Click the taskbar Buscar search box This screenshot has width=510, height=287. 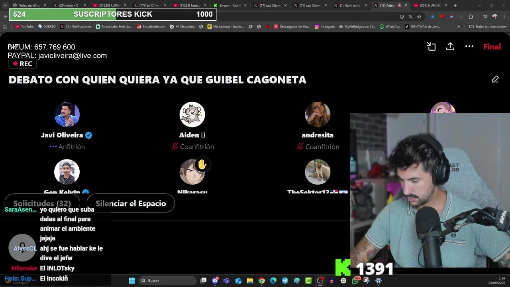pos(168,281)
